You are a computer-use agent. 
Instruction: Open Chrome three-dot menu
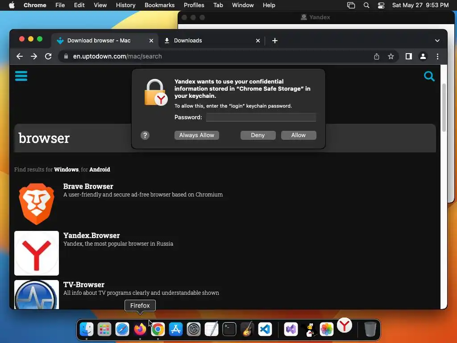point(437,56)
